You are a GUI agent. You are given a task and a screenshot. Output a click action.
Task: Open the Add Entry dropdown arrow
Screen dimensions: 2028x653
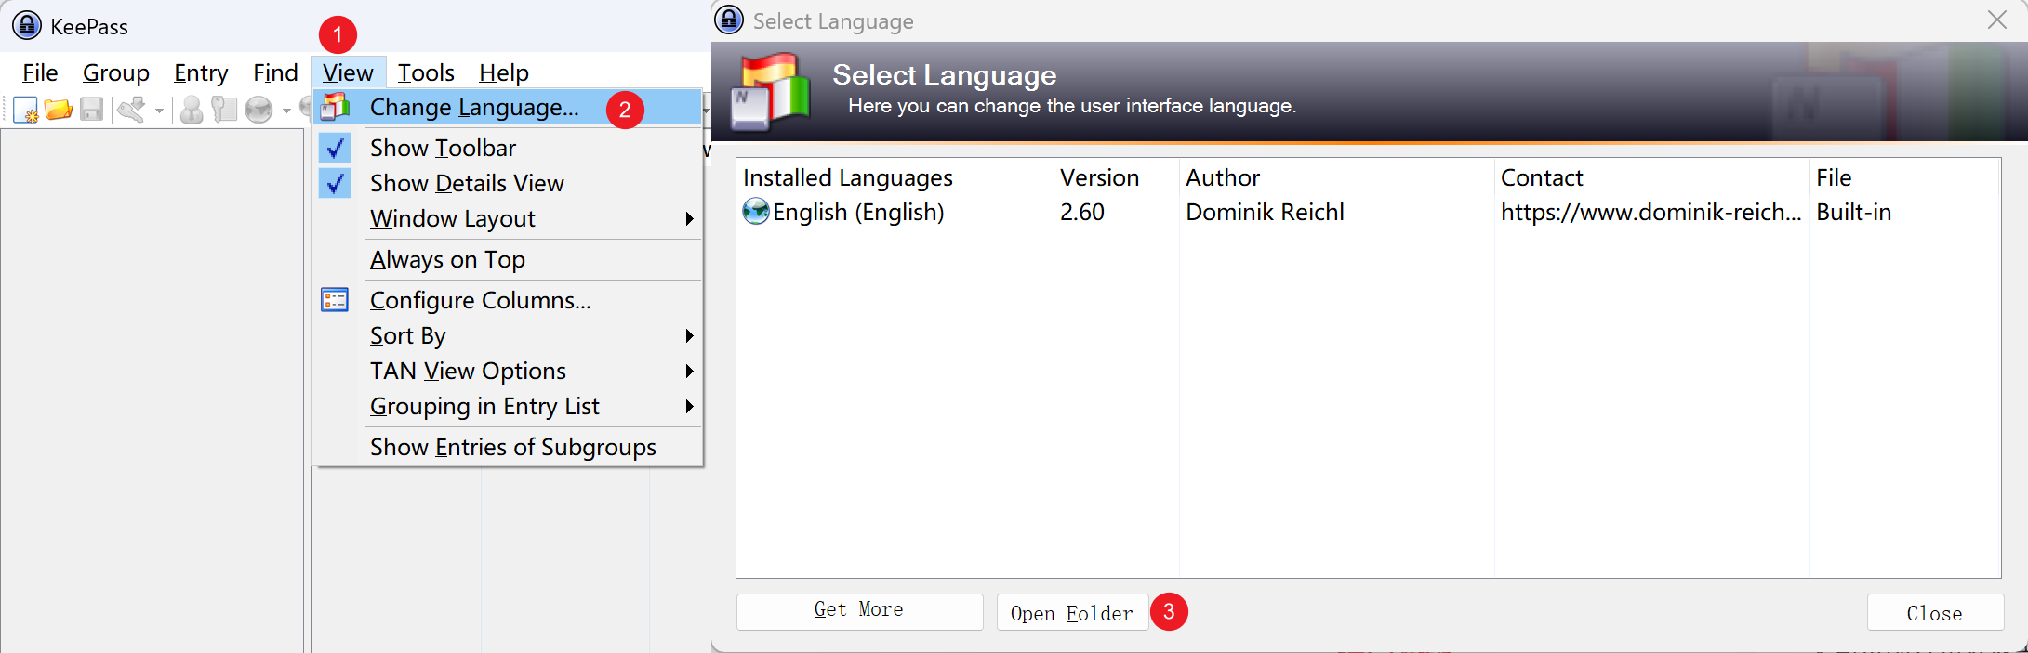(x=159, y=111)
